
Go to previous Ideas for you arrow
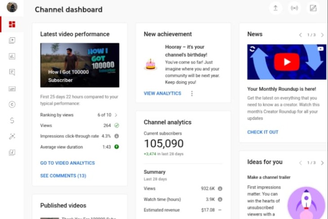301,163
